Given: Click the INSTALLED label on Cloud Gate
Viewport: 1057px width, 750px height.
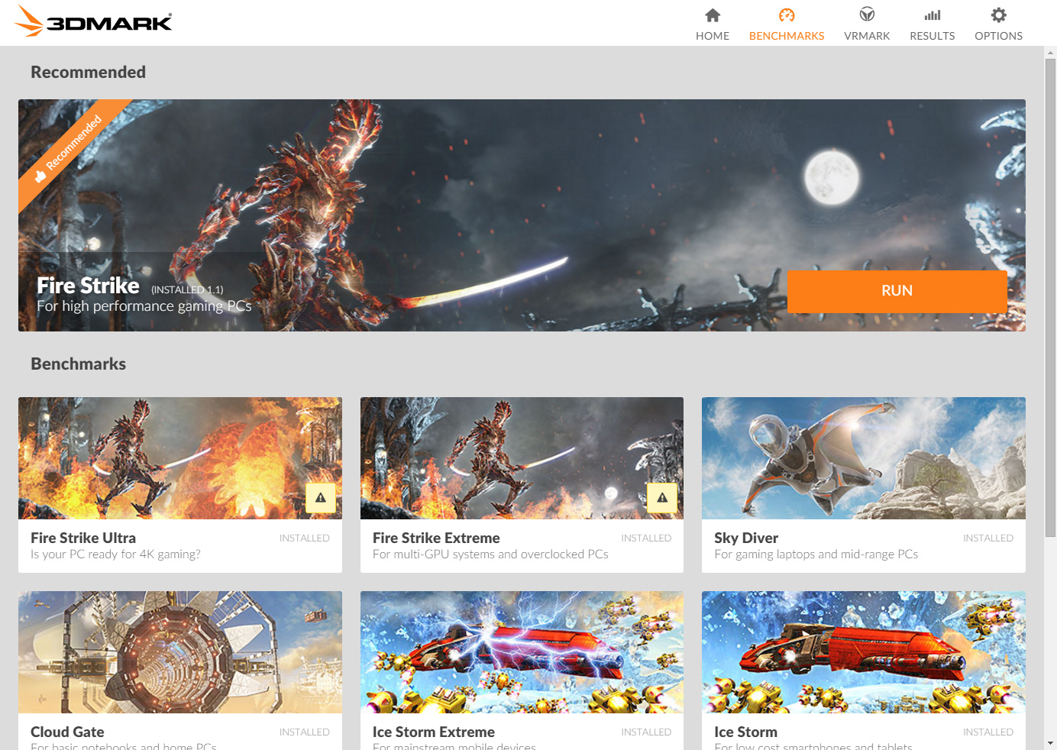Looking at the screenshot, I should [x=305, y=732].
